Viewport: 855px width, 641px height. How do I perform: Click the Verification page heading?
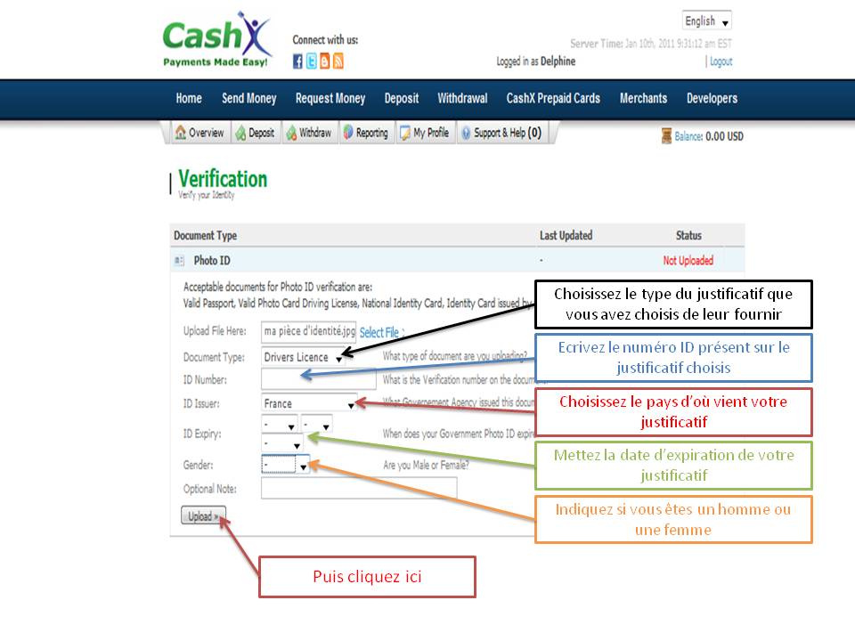[x=223, y=179]
